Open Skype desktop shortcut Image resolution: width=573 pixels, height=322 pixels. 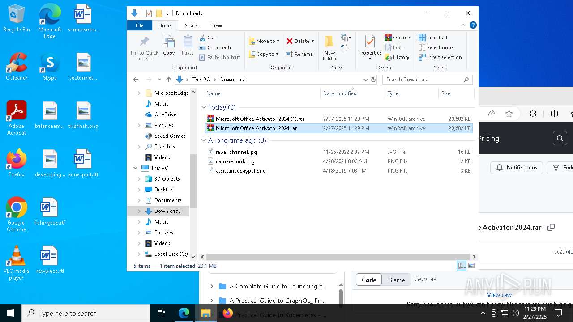[x=50, y=67]
